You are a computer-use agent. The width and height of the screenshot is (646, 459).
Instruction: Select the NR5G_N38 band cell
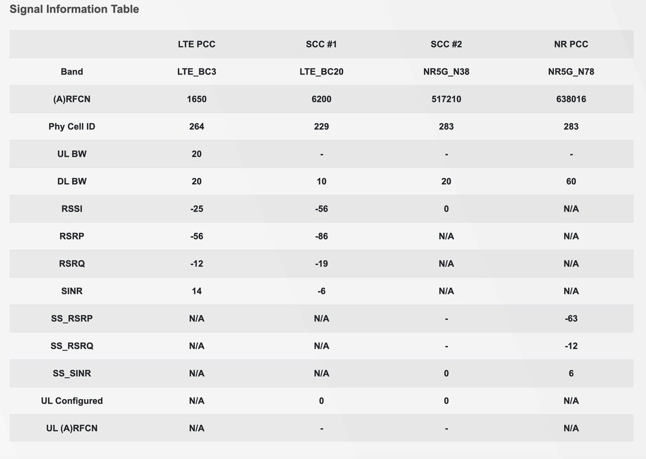446,71
